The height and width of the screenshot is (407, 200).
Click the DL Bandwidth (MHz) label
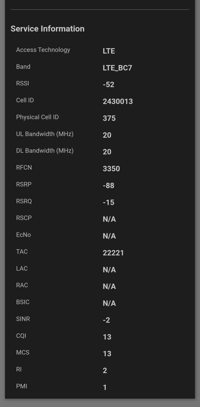pos(45,151)
